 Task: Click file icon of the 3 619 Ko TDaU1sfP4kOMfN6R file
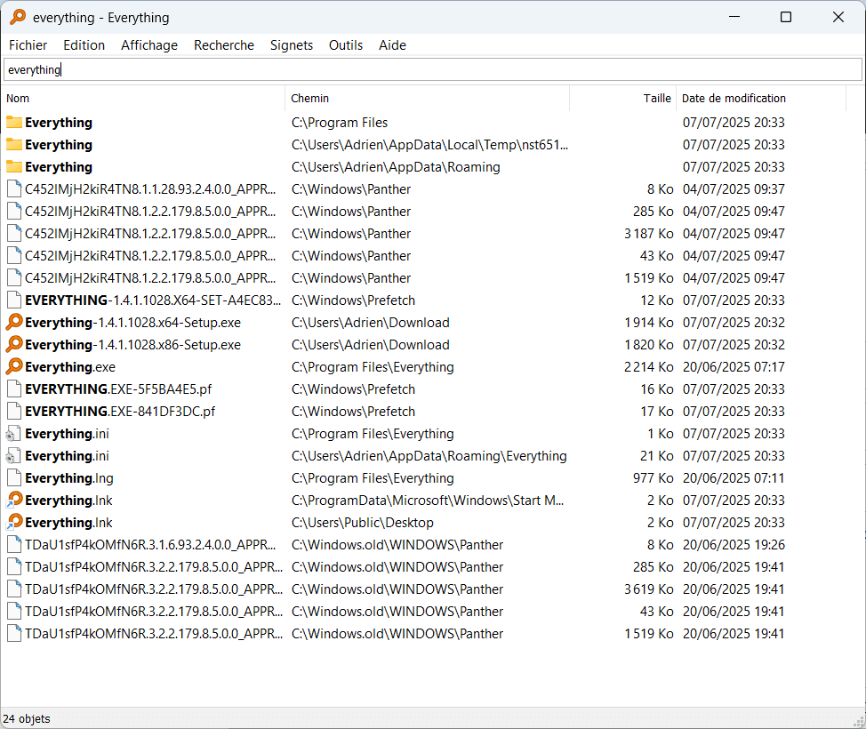point(14,589)
